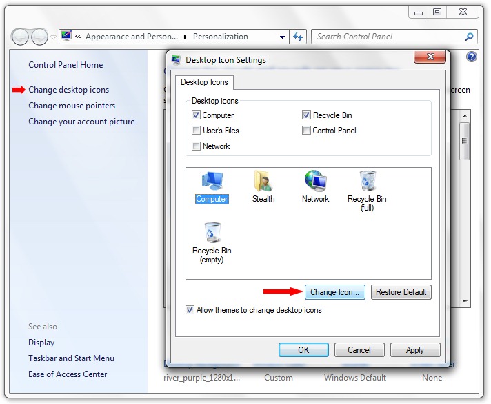Click the blue help question mark icon
Screen dimensions: 491x404
(472, 57)
